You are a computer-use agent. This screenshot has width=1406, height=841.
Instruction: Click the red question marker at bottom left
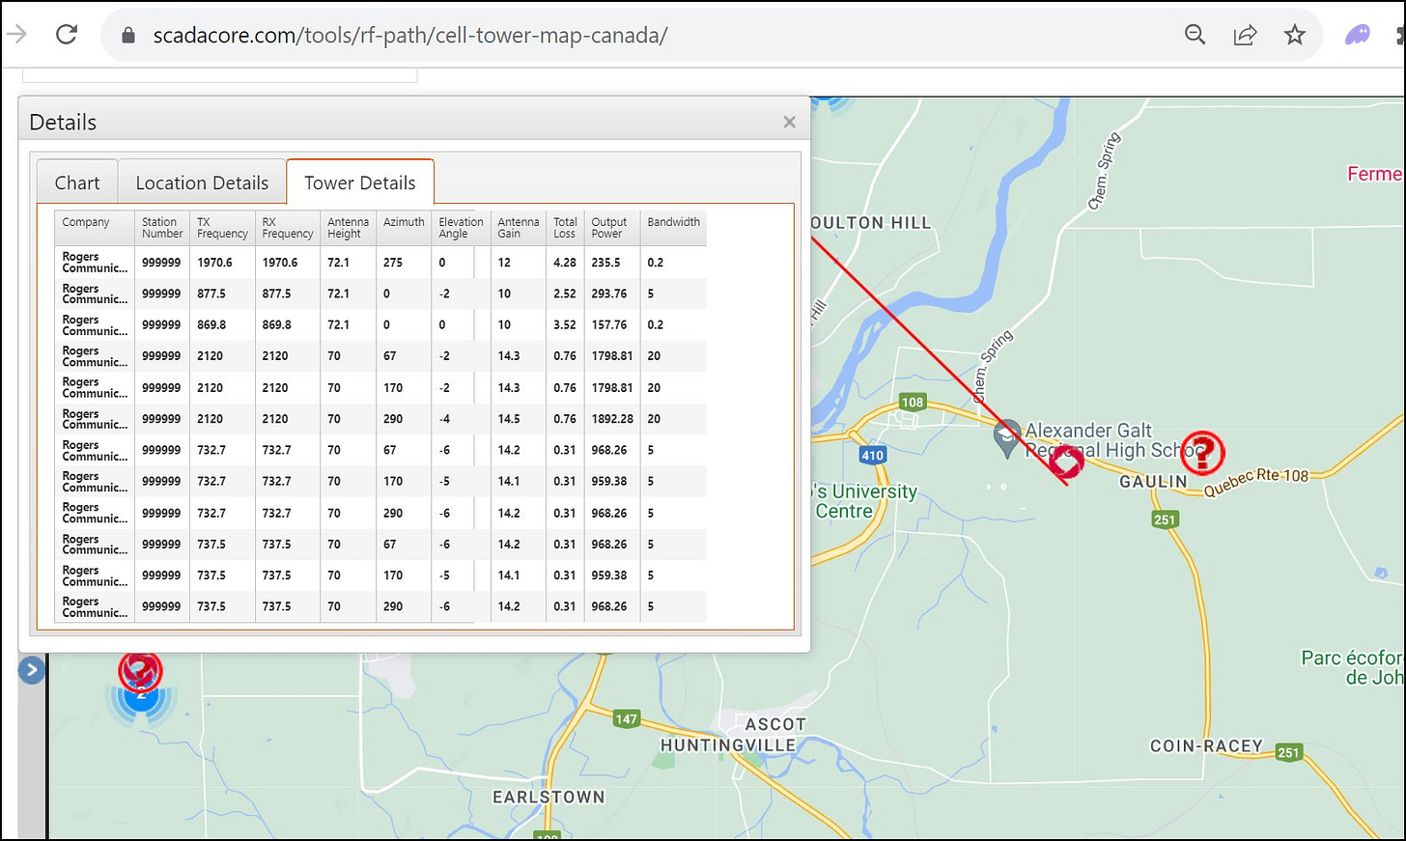tap(140, 671)
